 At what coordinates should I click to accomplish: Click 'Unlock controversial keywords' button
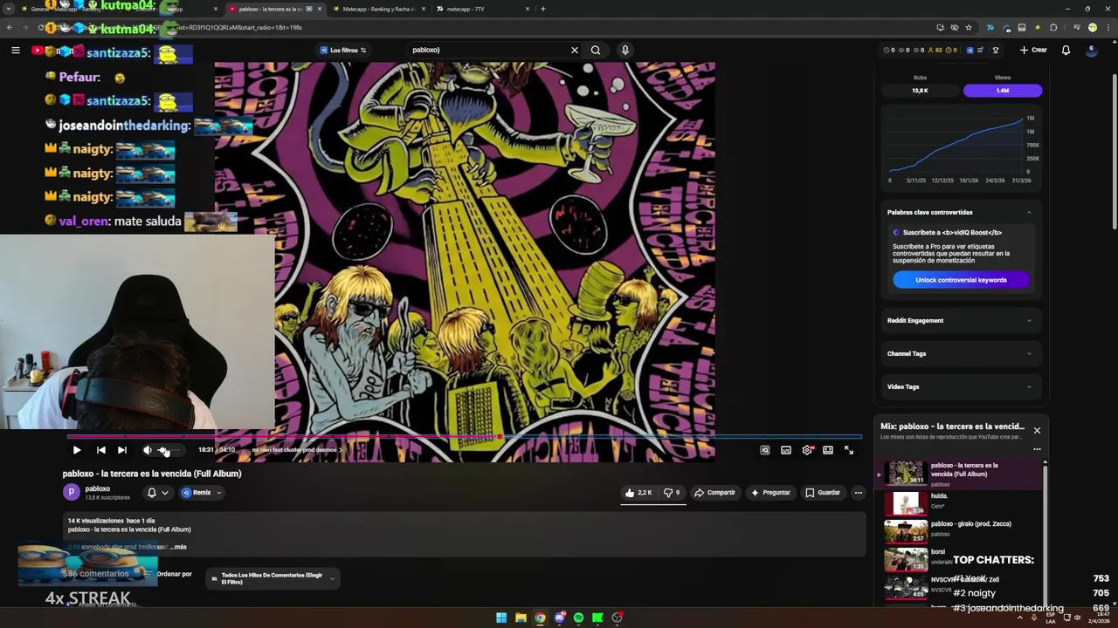[x=961, y=280]
